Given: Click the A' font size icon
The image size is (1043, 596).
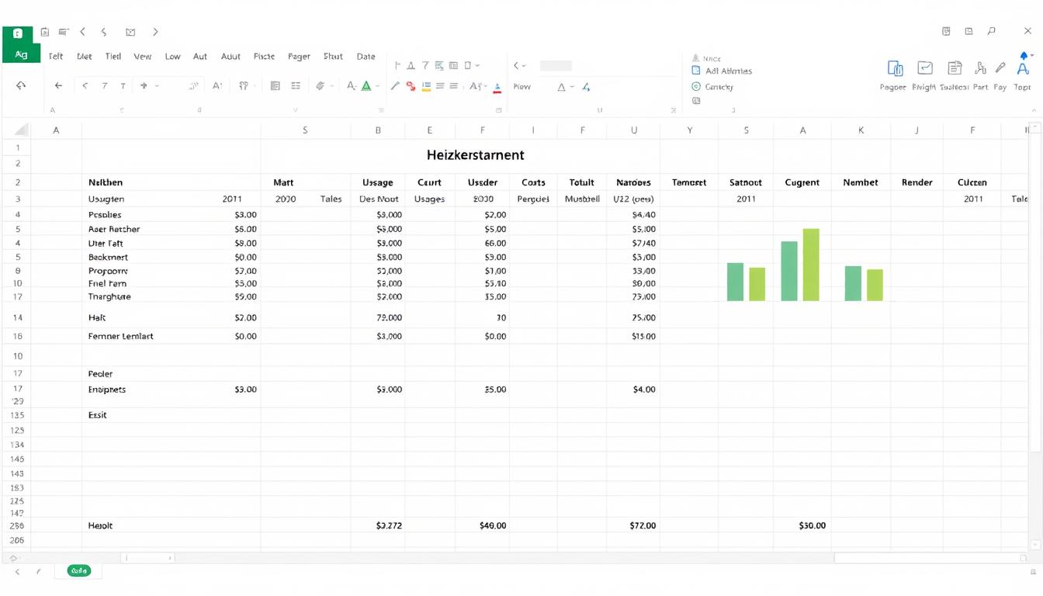Looking at the screenshot, I should 217,86.
